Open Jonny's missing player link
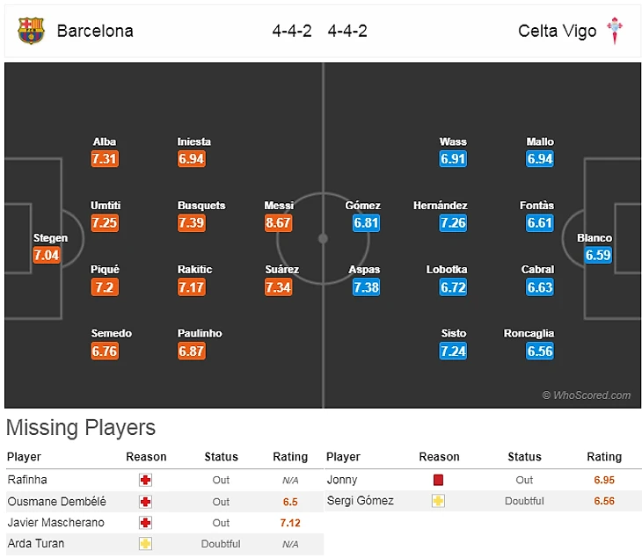Screen dimensions: 642x558 coord(341,480)
